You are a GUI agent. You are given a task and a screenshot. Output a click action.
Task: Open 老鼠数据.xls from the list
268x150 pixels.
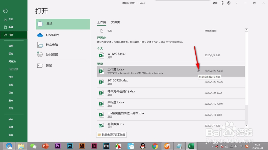[171, 124]
